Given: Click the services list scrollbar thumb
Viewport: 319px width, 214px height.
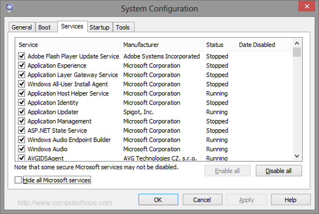Looking at the screenshot, I should tap(297, 52).
